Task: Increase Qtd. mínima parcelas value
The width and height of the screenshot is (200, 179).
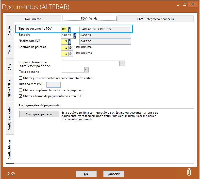Action: (70, 46)
